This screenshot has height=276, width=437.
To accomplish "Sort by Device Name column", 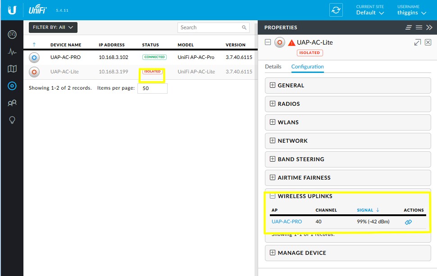I will pos(66,45).
